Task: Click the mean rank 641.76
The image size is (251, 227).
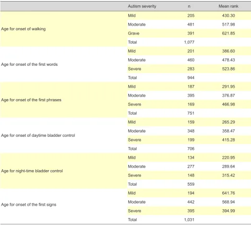Action: tap(229, 193)
